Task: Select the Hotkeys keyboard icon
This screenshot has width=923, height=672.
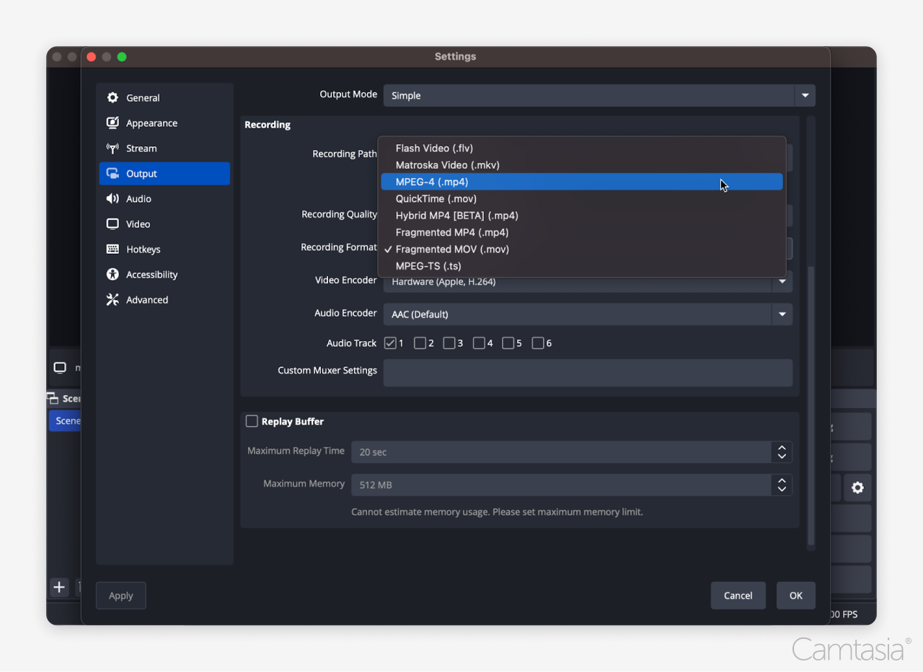Action: tap(113, 249)
